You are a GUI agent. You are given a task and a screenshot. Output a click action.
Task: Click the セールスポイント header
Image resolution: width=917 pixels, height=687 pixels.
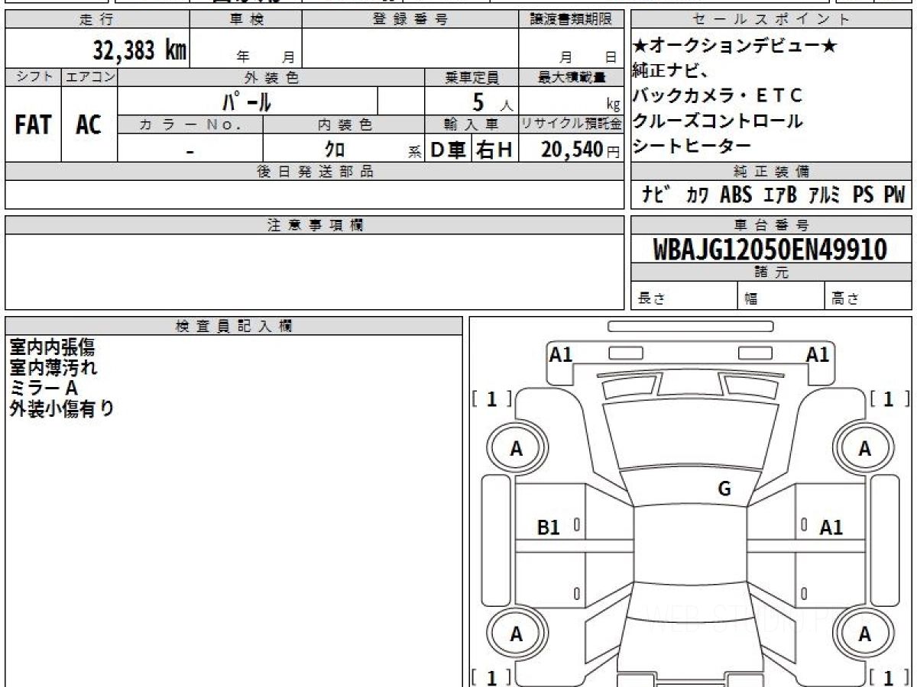(772, 20)
